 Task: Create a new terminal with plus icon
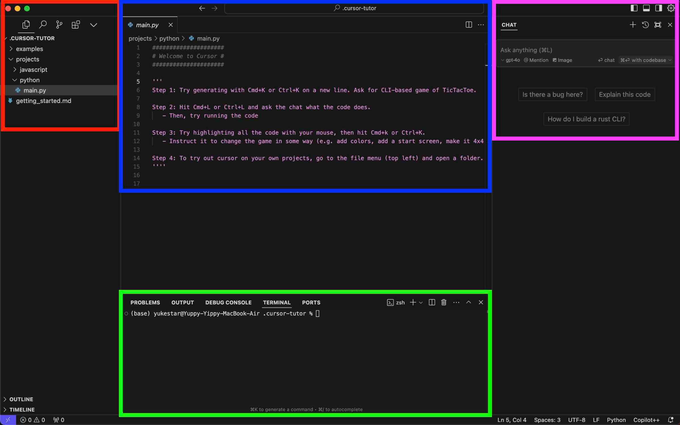coord(413,302)
